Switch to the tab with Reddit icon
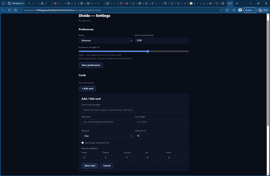The image size is (270, 176). click(x=210, y=4)
